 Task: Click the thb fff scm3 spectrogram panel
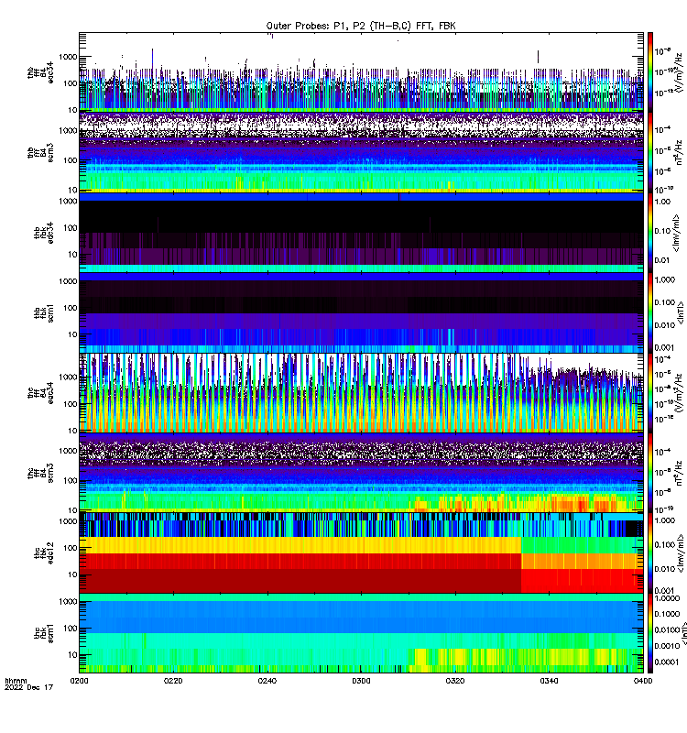coord(361,152)
